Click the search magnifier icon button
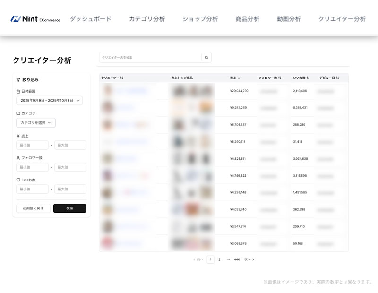The width and height of the screenshot is (378, 293). coord(206,57)
